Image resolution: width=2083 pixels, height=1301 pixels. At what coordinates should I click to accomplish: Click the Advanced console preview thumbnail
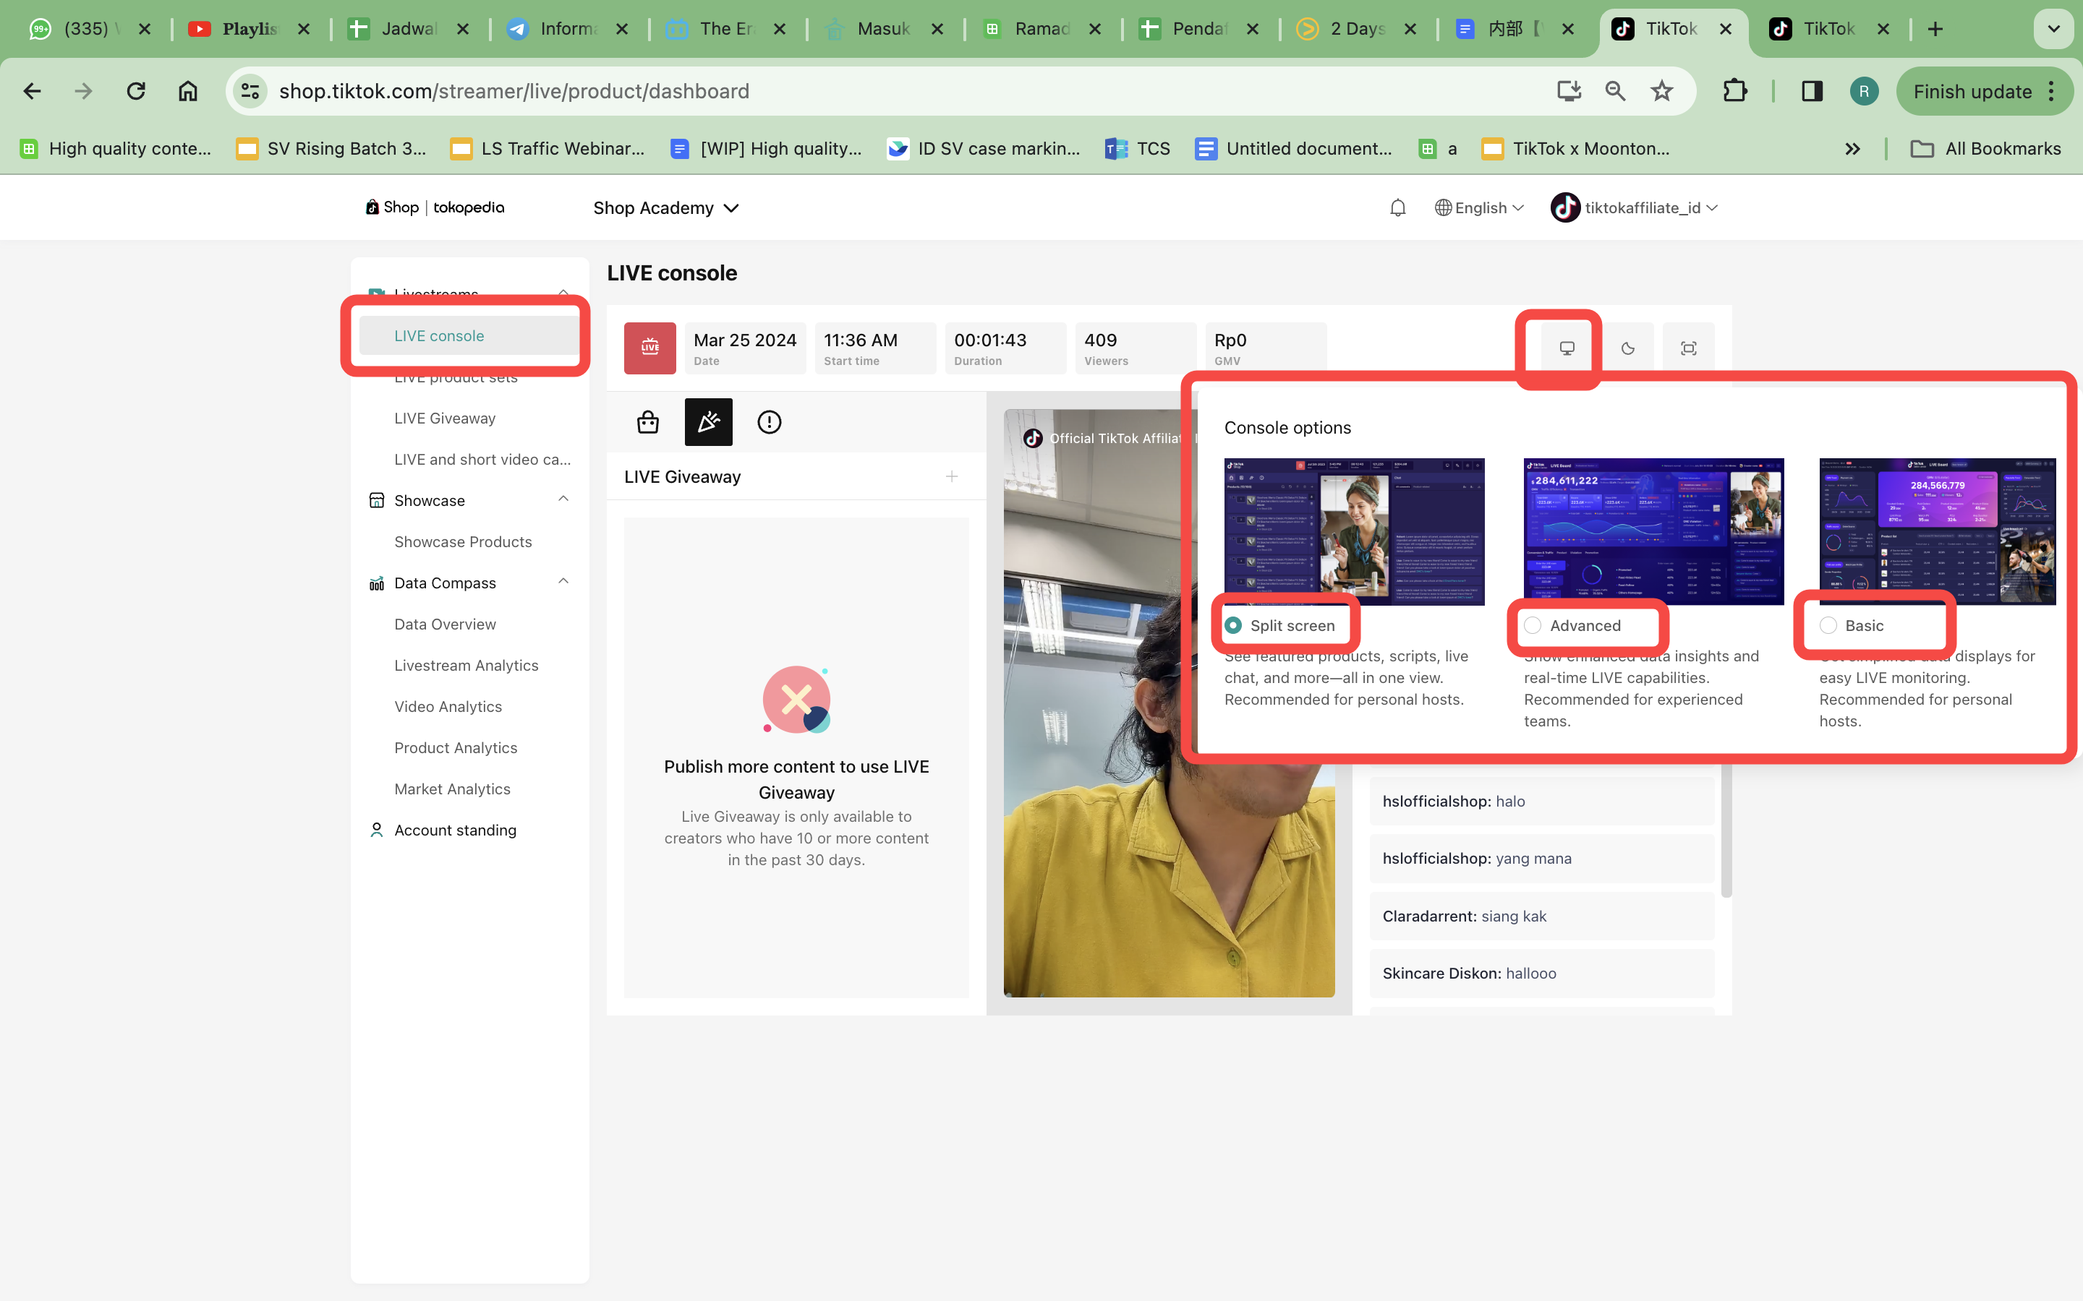(1653, 531)
